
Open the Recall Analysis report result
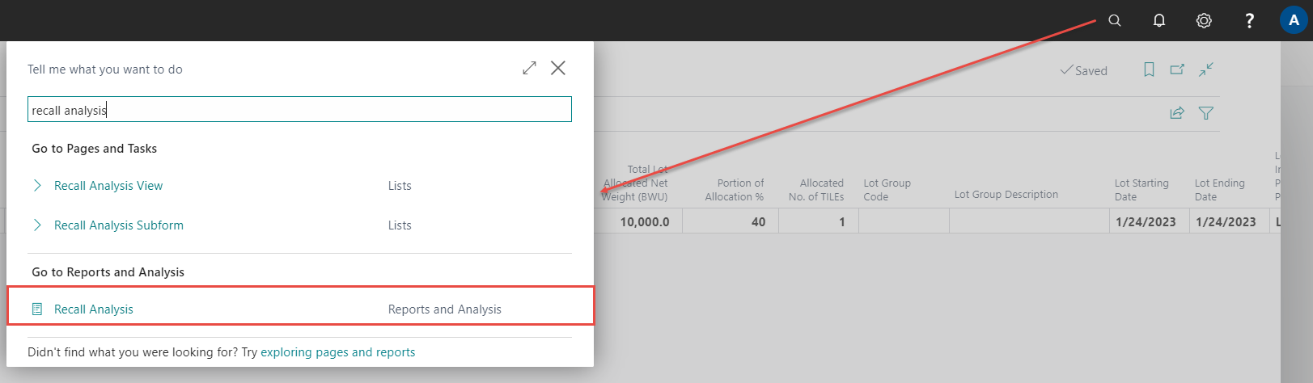pos(94,309)
